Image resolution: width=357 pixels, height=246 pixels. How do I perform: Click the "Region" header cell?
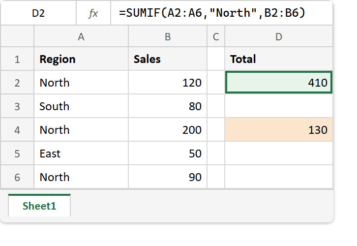pyautogui.click(x=81, y=59)
